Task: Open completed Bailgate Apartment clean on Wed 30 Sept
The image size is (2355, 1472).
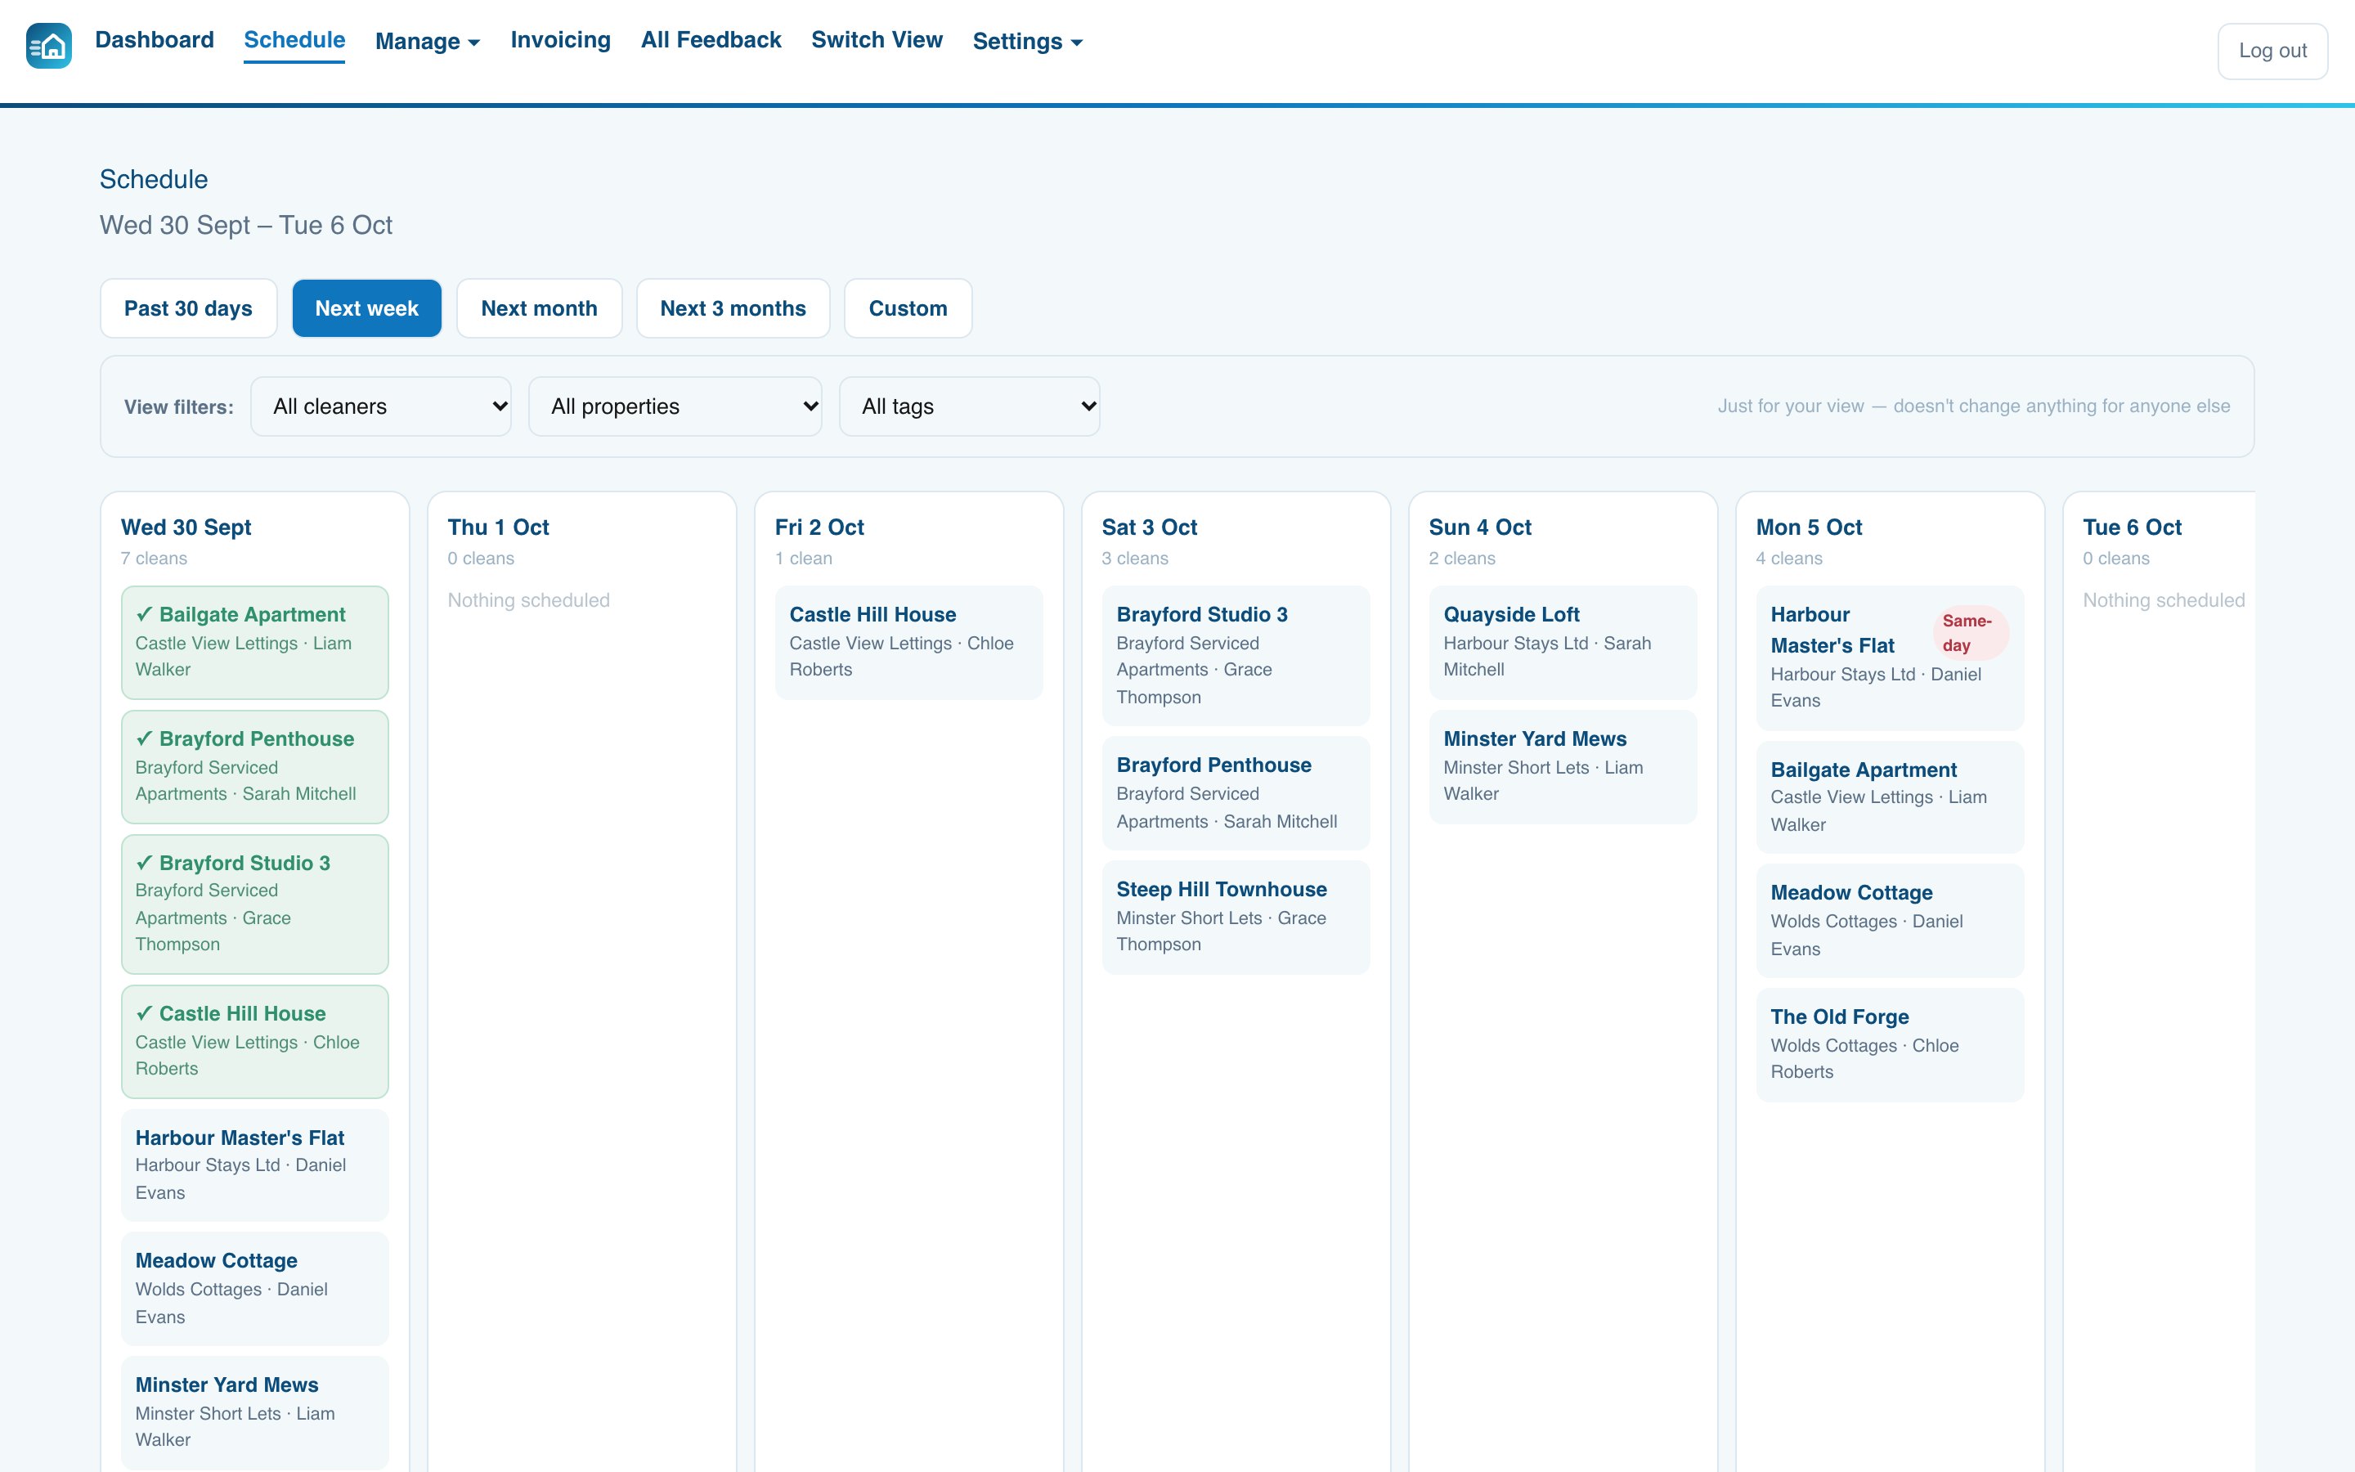Action: tap(255, 643)
